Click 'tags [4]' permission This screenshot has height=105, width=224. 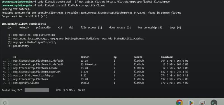click(175, 27)
